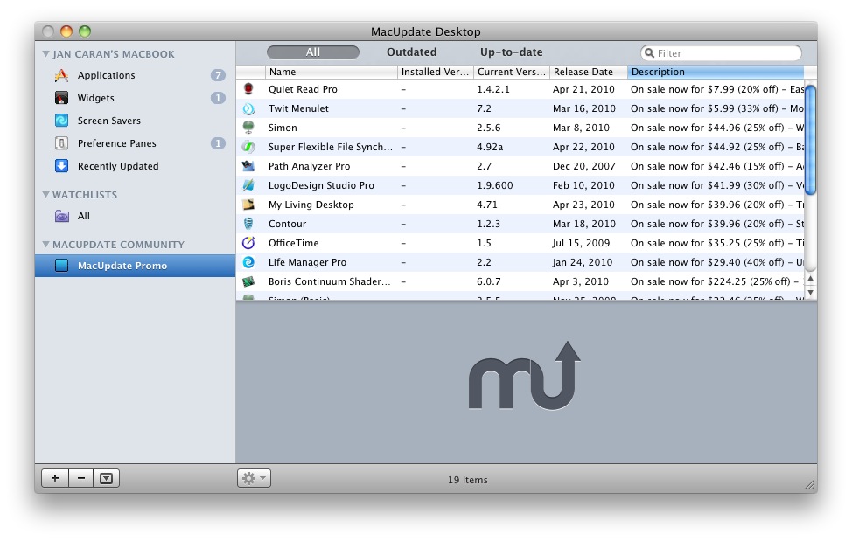This screenshot has width=852, height=541.
Task: Open the Screen Savers category icon
Action: [x=61, y=121]
